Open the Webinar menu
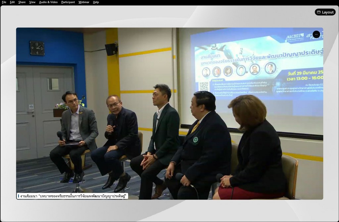 pos(84,2)
